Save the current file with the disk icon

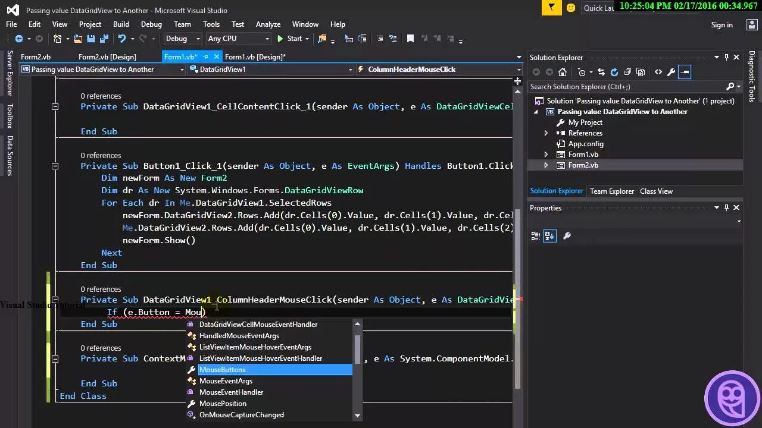click(90, 39)
